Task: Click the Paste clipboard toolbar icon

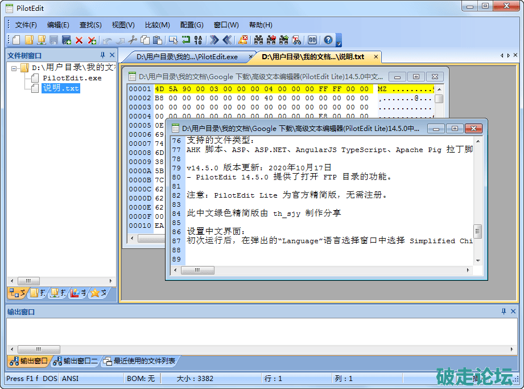Action: (158, 40)
